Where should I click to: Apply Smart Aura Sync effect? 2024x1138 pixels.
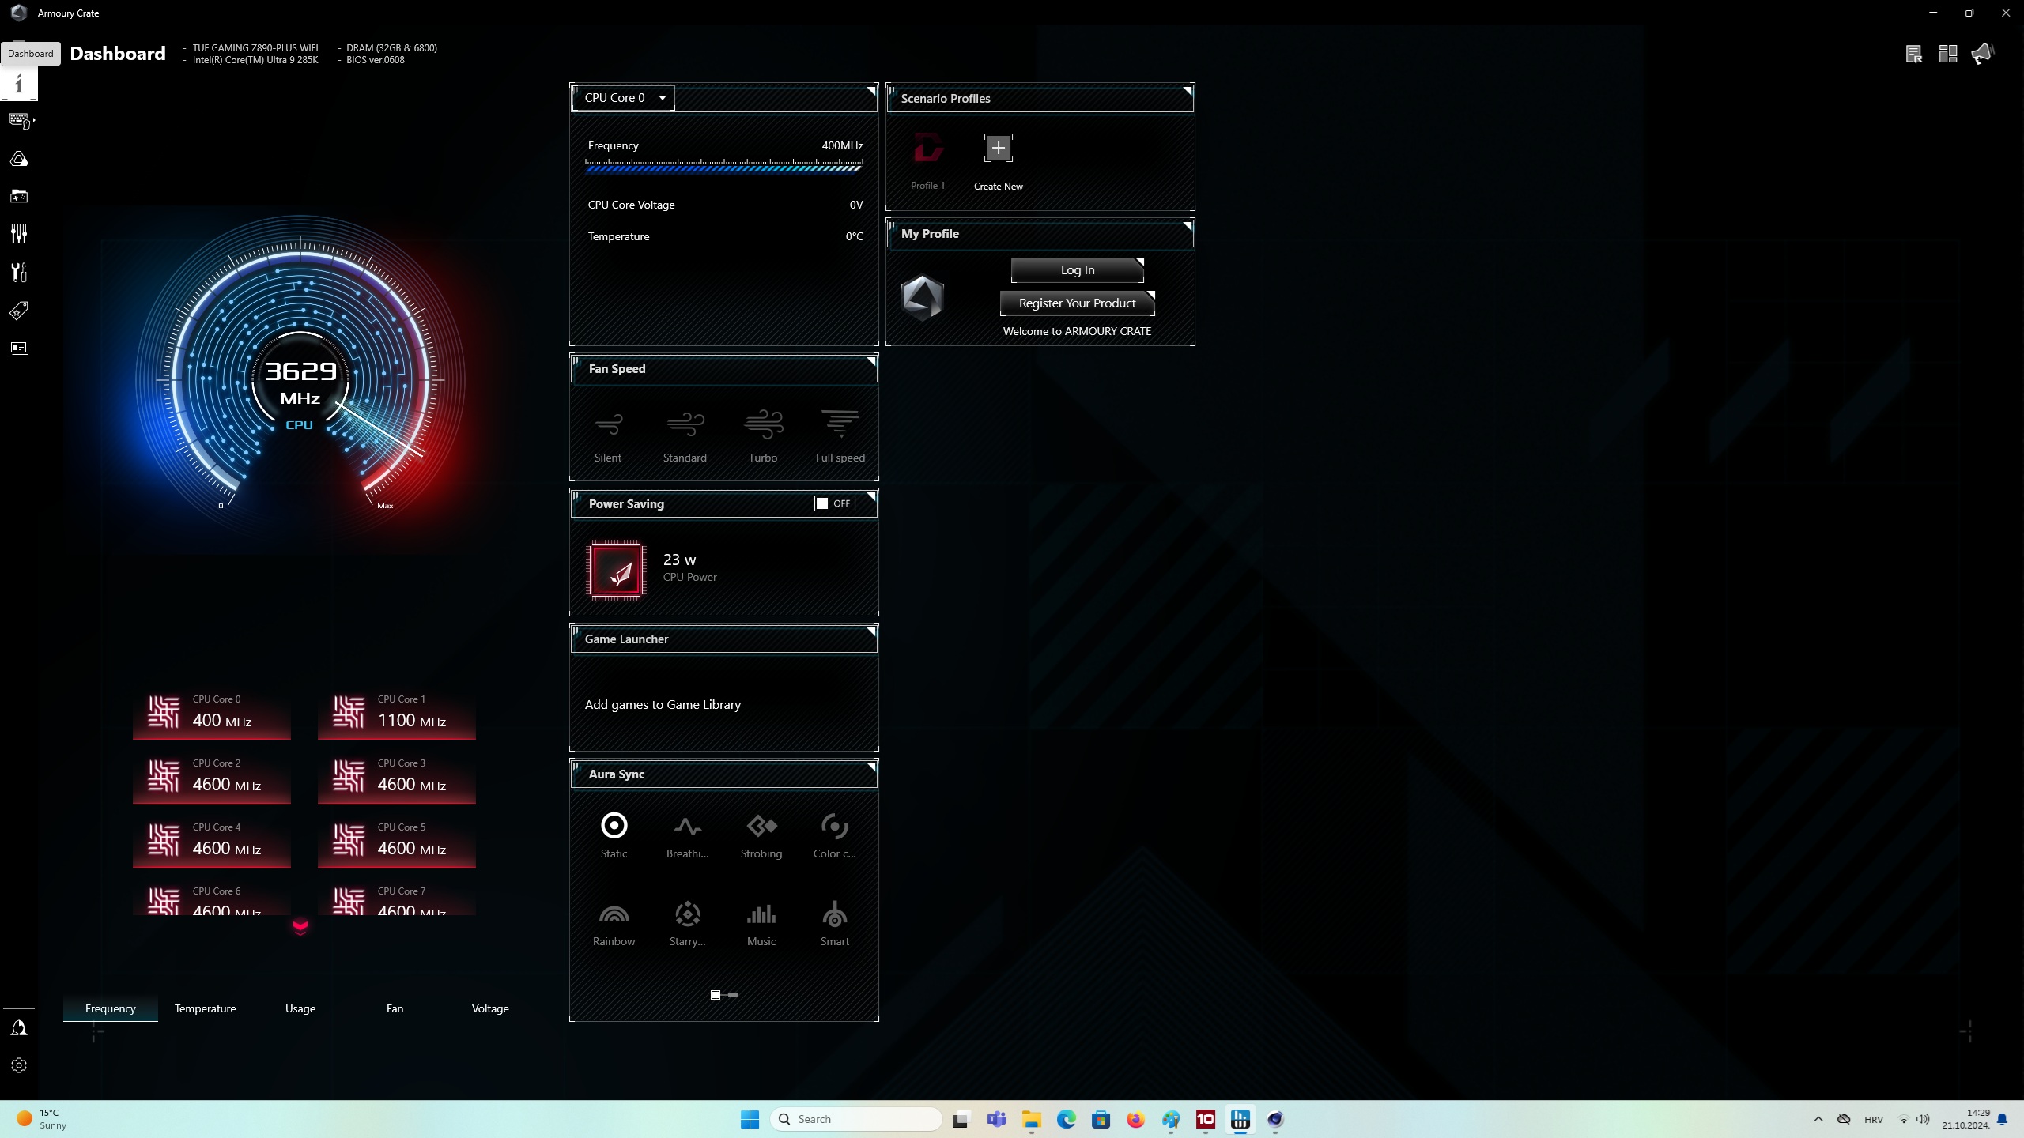[x=835, y=923]
